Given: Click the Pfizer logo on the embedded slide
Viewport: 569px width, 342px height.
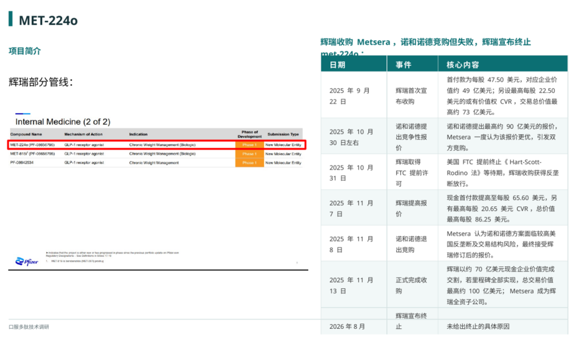Looking at the screenshot, I should point(27,261).
